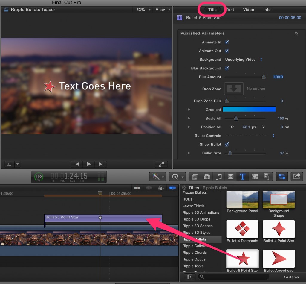The width and height of the screenshot is (306, 284).
Task: Toggle the Animate In checkbox
Action: 227,42
